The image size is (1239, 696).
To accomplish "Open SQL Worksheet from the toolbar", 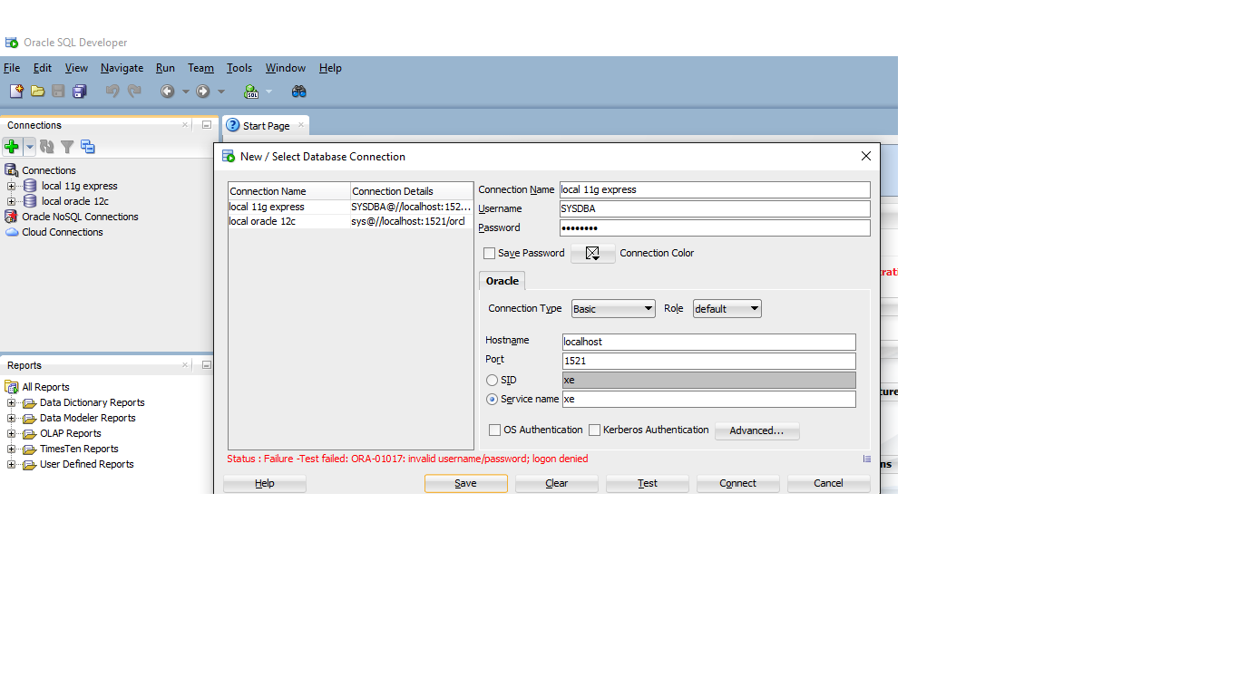I will click(x=251, y=92).
